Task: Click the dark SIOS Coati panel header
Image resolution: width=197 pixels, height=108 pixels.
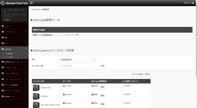Action: coord(112,30)
